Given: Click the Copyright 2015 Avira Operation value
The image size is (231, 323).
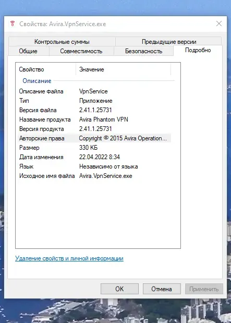Looking at the screenshot, I should 123,138.
